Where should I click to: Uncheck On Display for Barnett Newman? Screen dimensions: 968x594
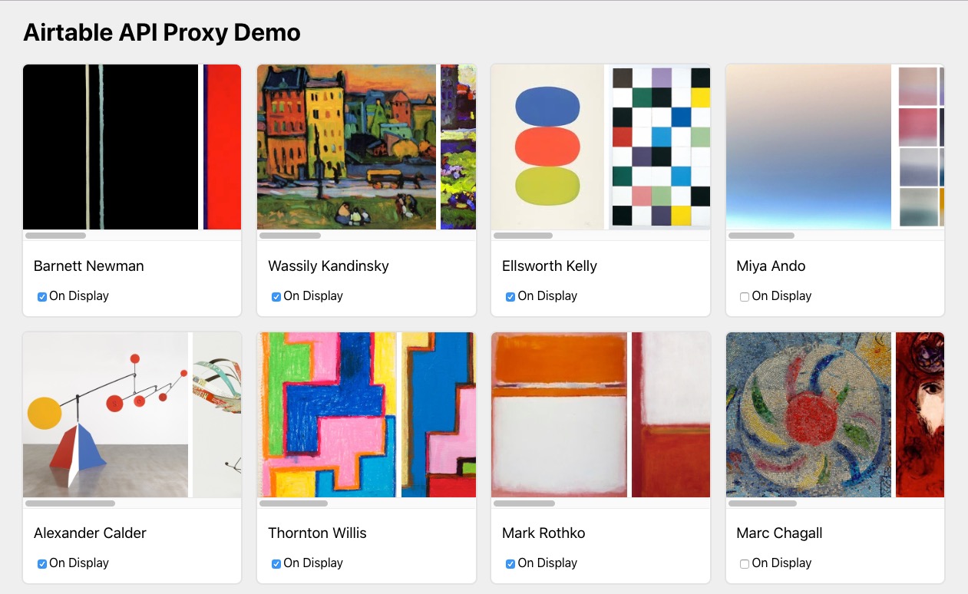[42, 297]
